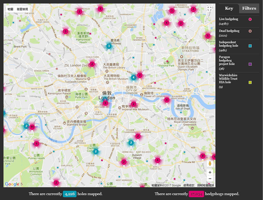Viewport: 263px width, 200px height.
Task: Select the Key tab
Action: tap(229, 8)
